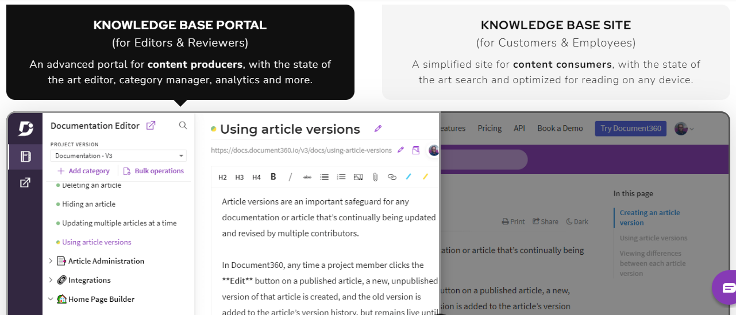Open the Pricing menu item
The width and height of the screenshot is (736, 315).
[x=490, y=129]
